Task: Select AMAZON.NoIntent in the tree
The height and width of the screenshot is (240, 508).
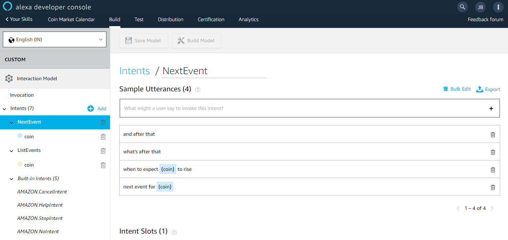Action: 38,231
